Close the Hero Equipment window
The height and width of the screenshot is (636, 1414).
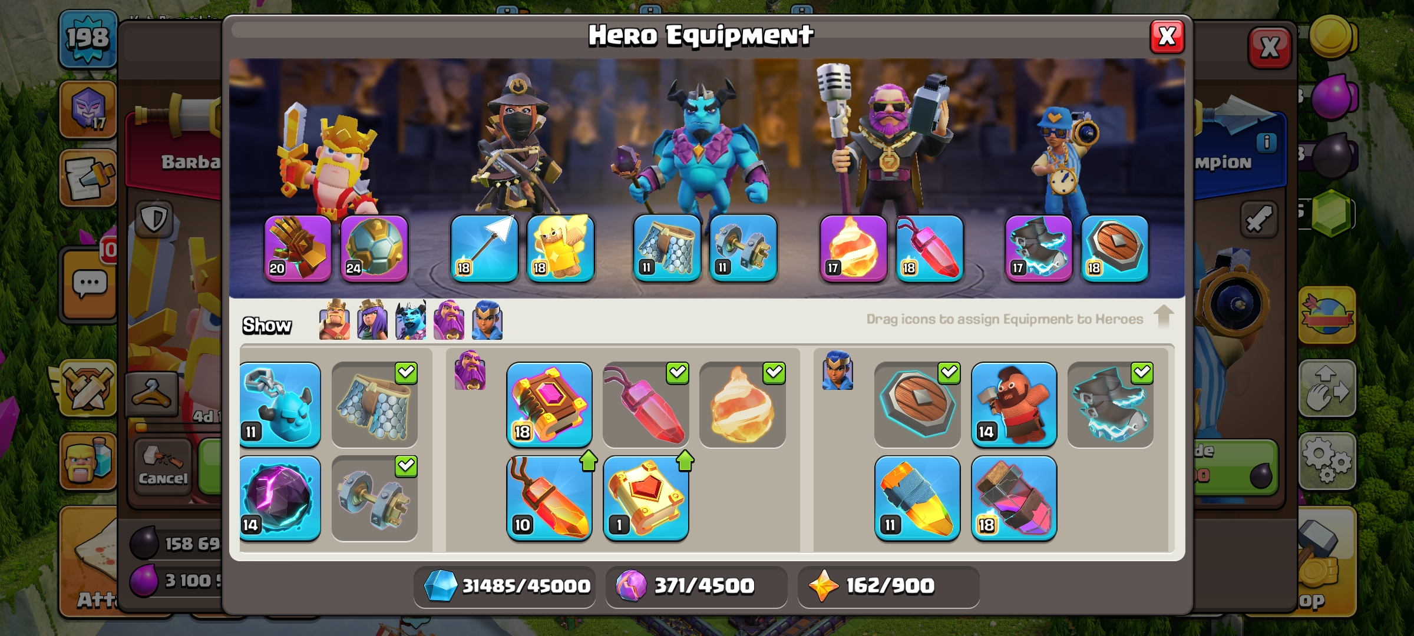[x=1167, y=37]
